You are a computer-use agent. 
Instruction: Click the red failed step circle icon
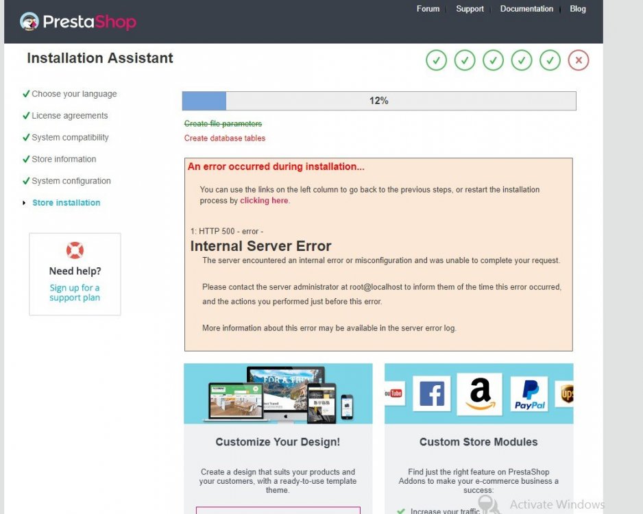tap(578, 60)
